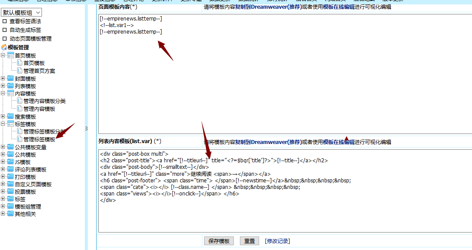Open 管理标签模板 in the tree
This screenshot has height=250, width=472.
(x=39, y=139)
